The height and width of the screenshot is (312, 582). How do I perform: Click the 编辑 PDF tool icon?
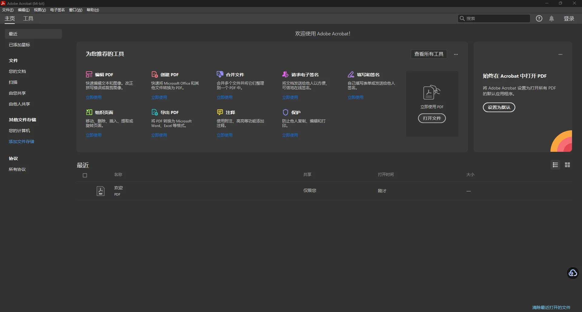[89, 74]
